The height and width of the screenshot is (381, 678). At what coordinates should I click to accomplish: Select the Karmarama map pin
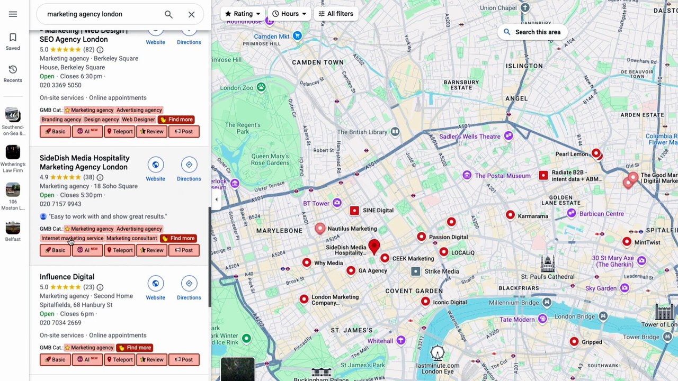510,215
